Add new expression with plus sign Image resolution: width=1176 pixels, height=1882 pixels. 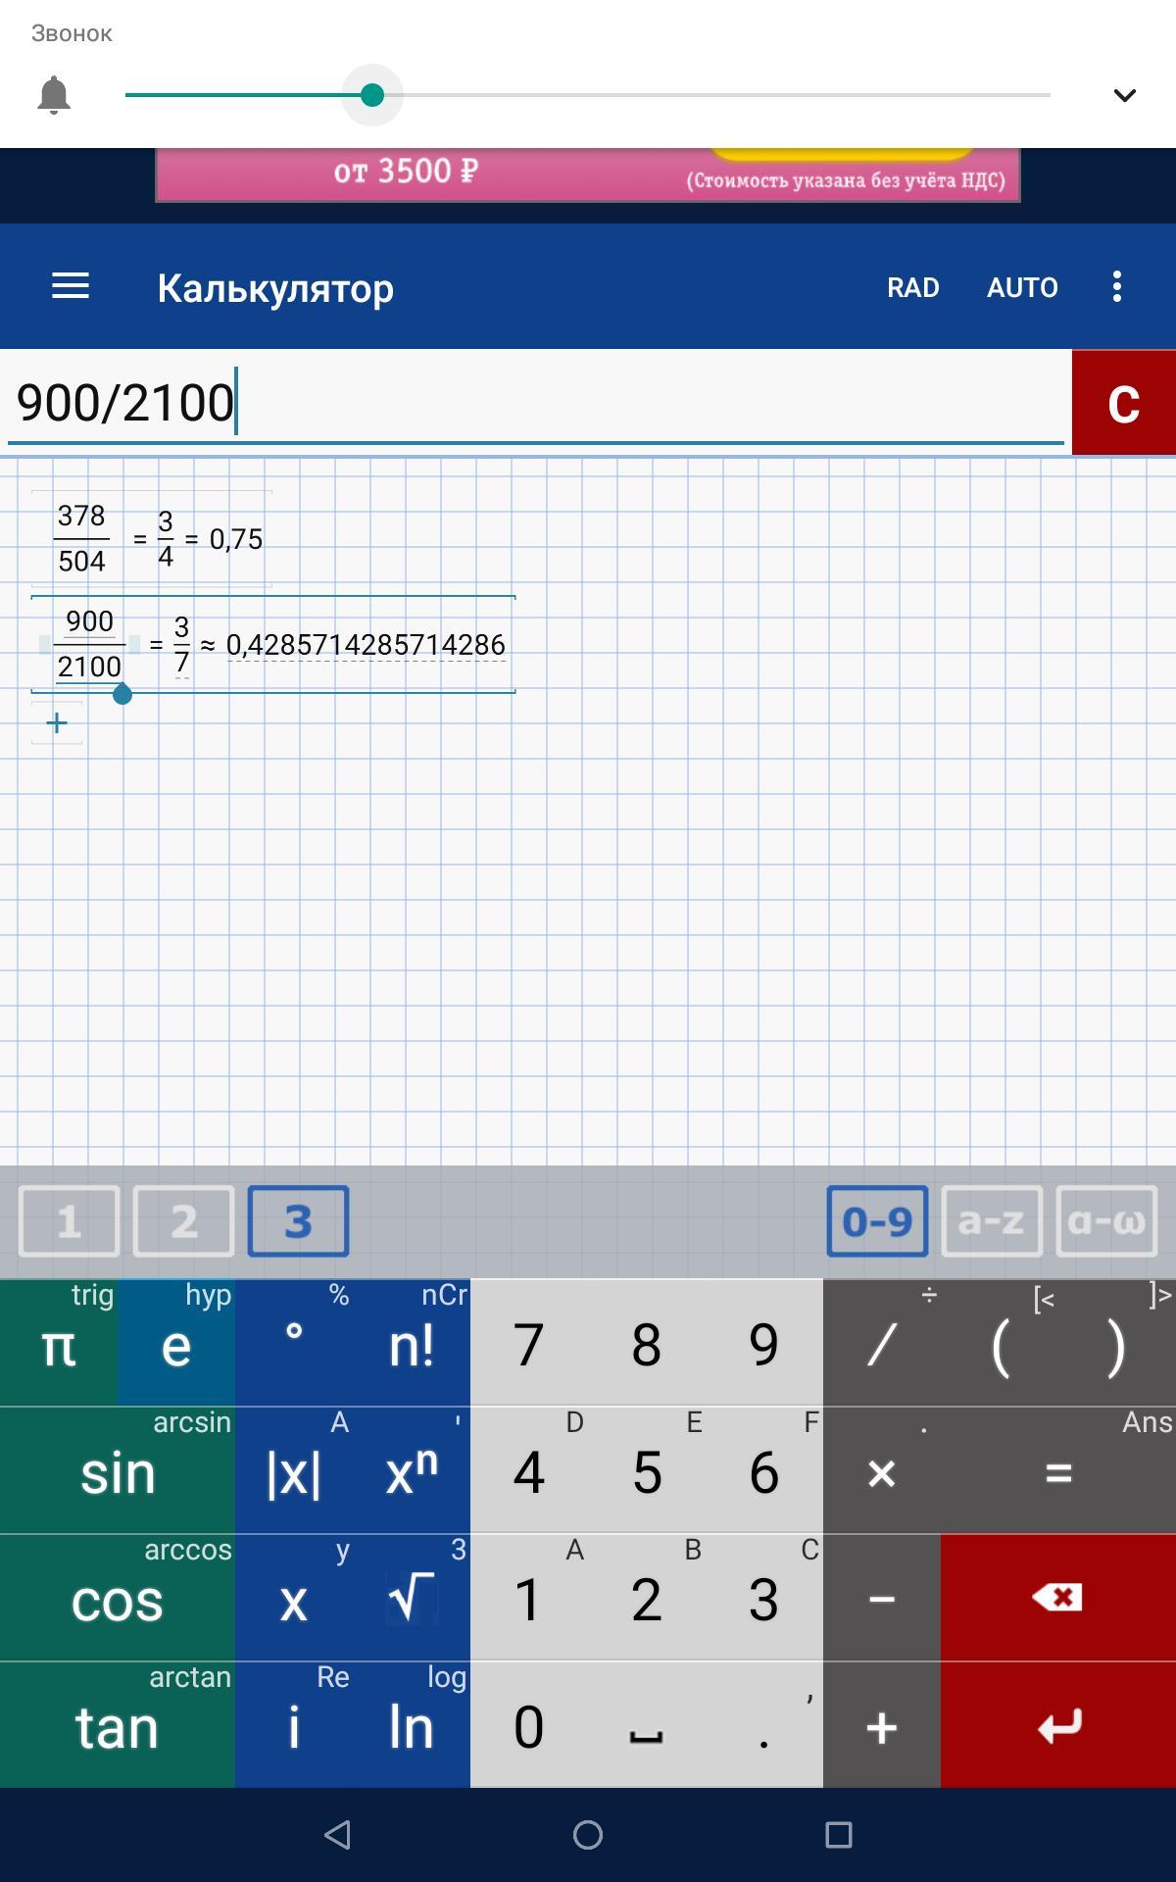tap(57, 723)
